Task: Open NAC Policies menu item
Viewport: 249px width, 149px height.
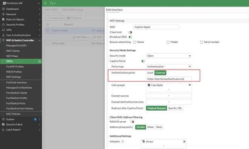Action: pyautogui.click(x=13, y=114)
